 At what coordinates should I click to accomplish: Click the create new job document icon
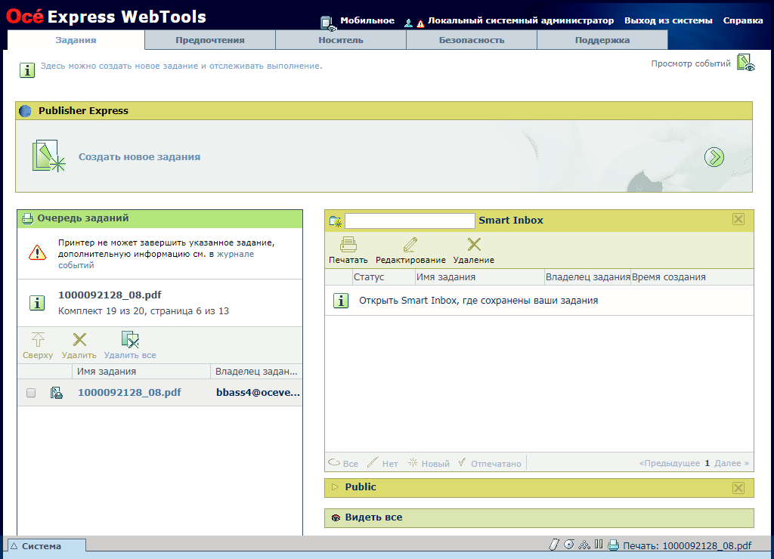48,156
